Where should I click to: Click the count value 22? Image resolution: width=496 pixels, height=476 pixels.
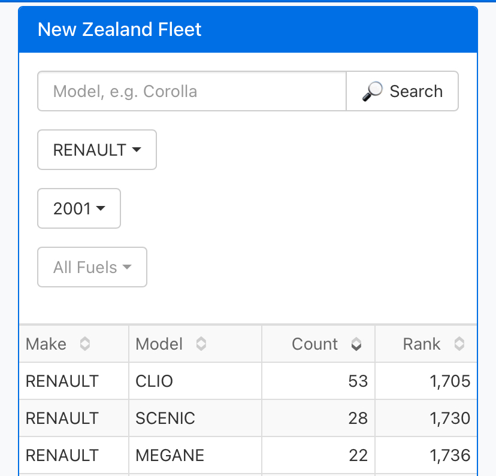pos(358,455)
